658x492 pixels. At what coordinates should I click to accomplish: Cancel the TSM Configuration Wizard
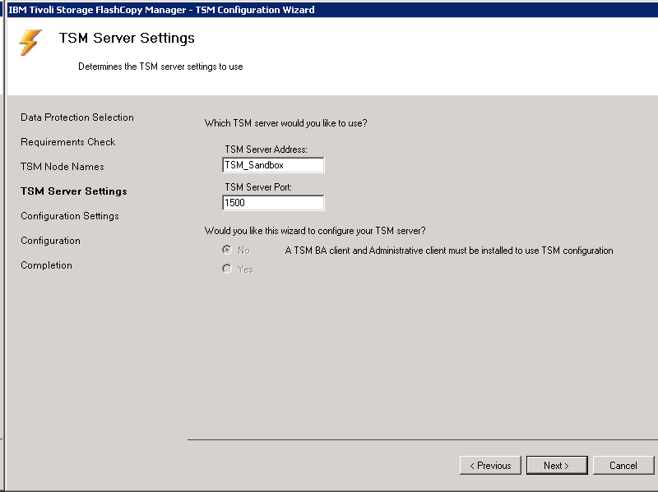coord(623,466)
